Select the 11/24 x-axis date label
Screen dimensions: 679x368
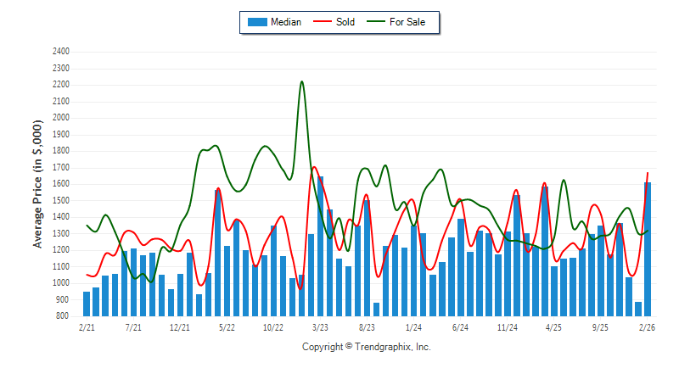click(508, 326)
